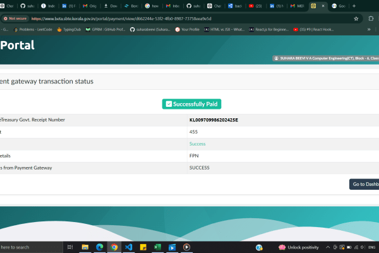This screenshot has height=253, width=379.
Task: Show hidden system tray icons
Action: click(328, 247)
